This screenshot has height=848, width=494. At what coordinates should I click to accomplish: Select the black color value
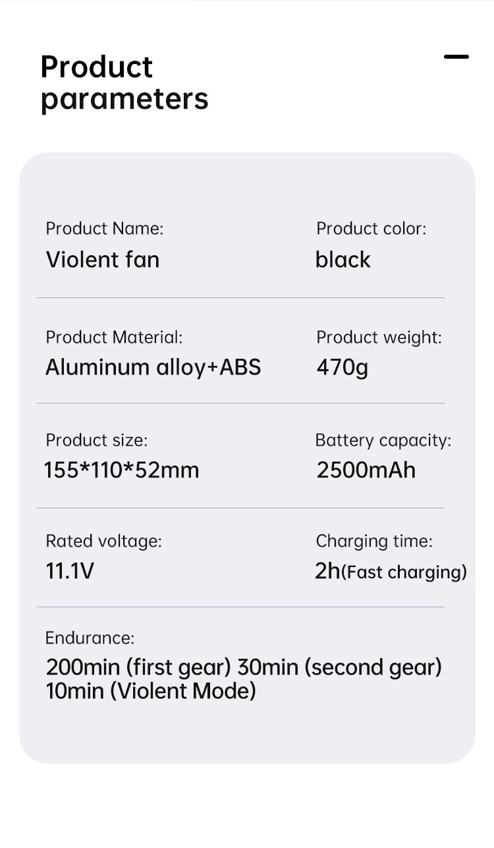pos(343,260)
